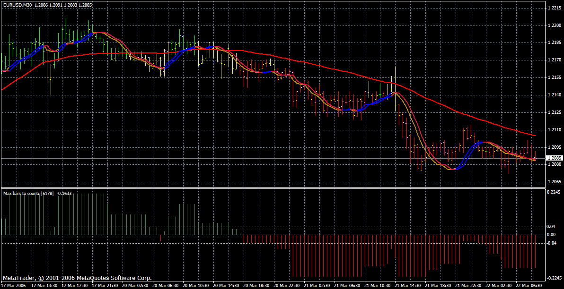The height and width of the screenshot is (289, 564).
Task: Click the 1.2110 price axis label
Action: tap(554, 129)
